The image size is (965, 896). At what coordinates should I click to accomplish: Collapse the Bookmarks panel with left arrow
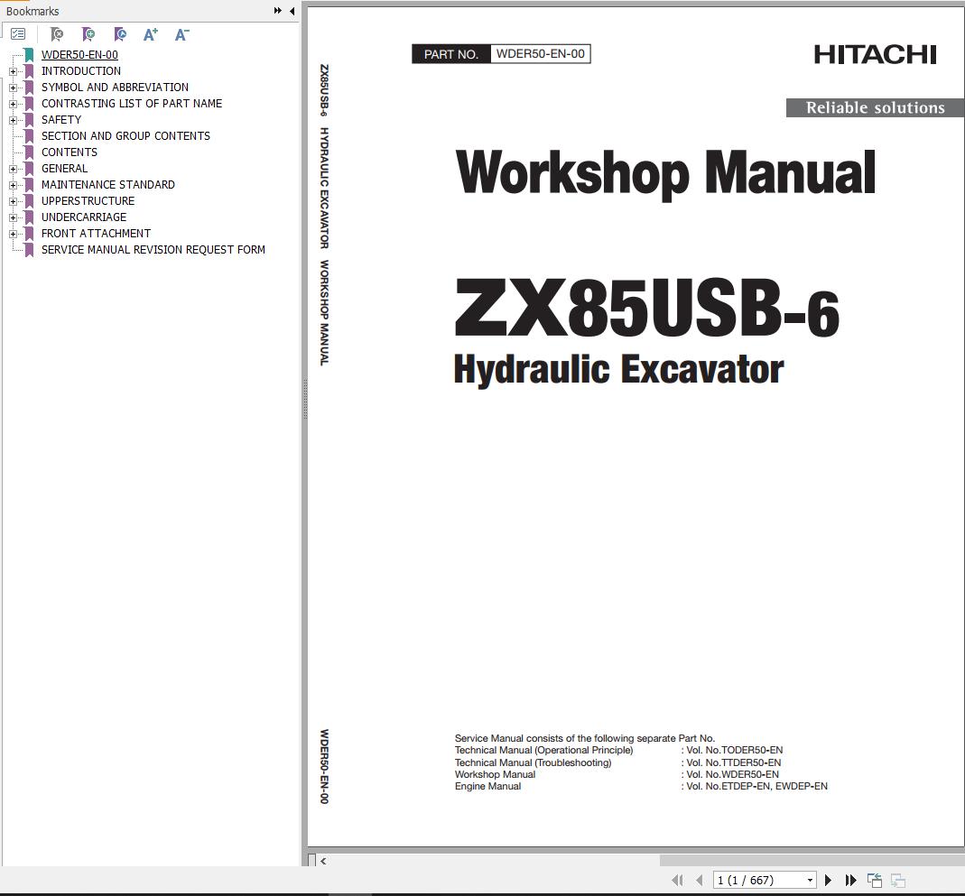pos(292,11)
